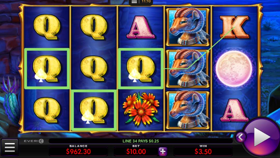Image resolution: width=280 pixels, height=158 pixels.
Task: Click the balance amount $962.30
Action: [x=78, y=152]
